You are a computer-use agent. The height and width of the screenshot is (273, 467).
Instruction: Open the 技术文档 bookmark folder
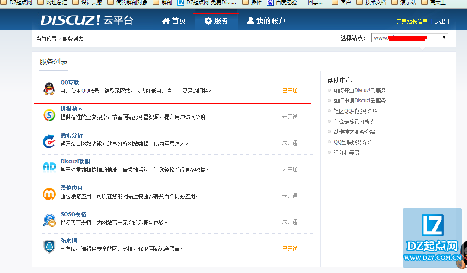[x=372, y=3]
